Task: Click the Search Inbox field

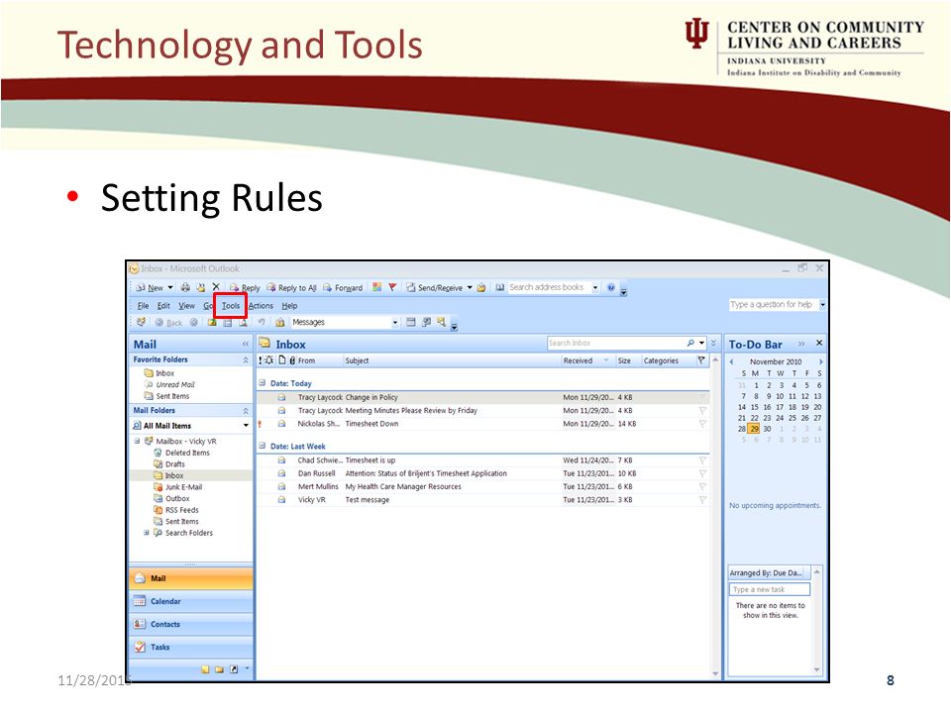Action: tap(616, 344)
